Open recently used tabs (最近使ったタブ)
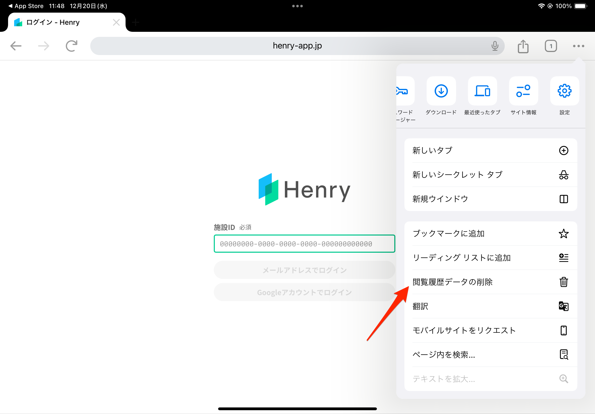Screen dimensions: 595x414 482,91
